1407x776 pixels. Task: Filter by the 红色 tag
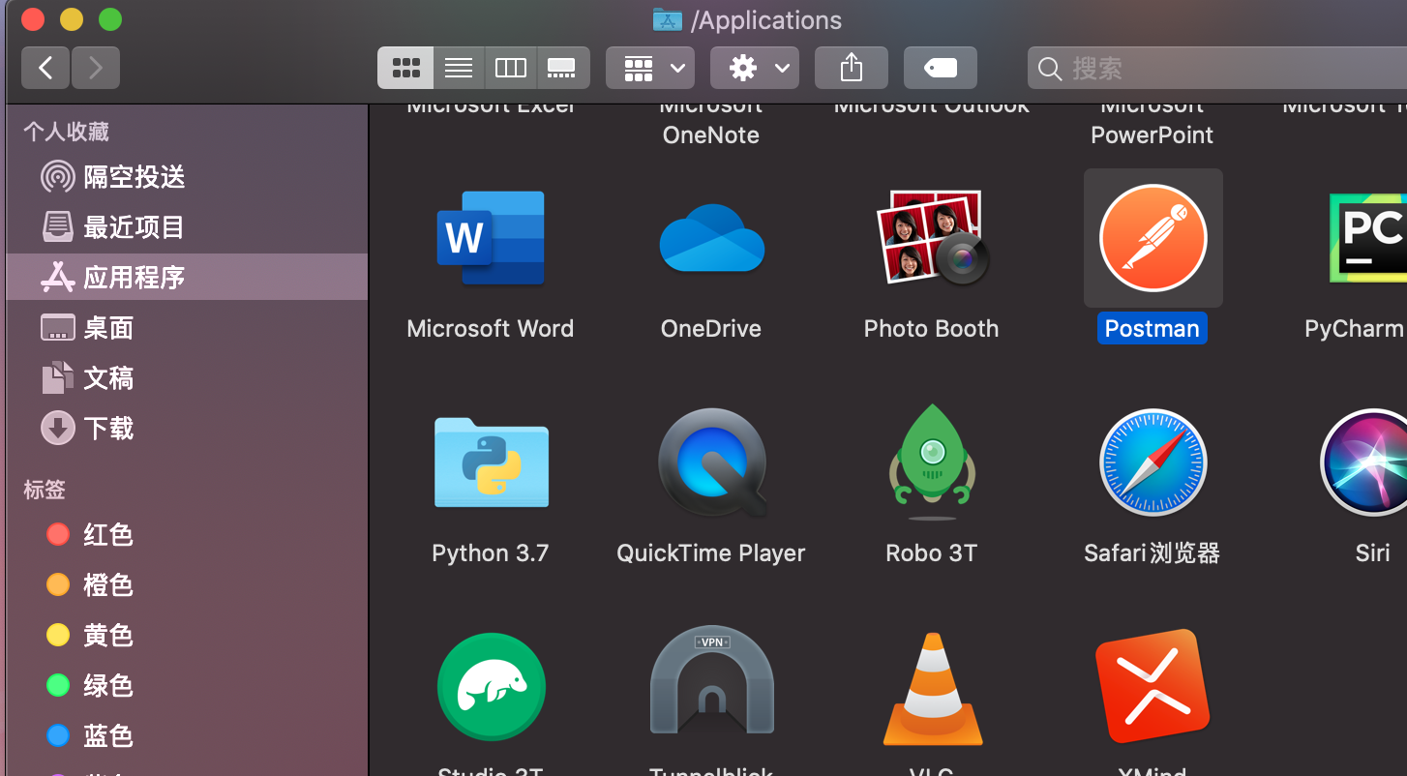click(187, 535)
